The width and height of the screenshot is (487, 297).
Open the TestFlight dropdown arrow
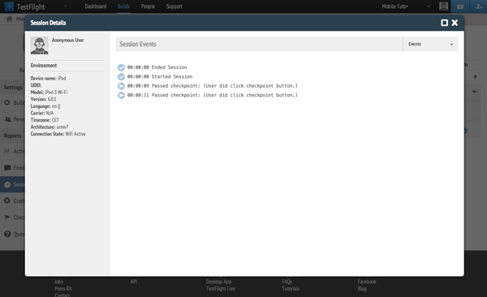coord(65,6)
